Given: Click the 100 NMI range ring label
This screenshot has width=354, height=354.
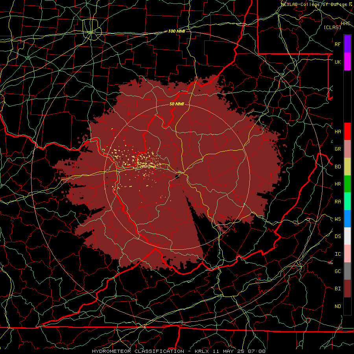Looking at the screenshot, I should click(177, 31).
